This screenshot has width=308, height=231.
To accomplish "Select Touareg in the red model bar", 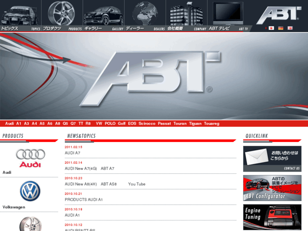I will tap(211, 123).
